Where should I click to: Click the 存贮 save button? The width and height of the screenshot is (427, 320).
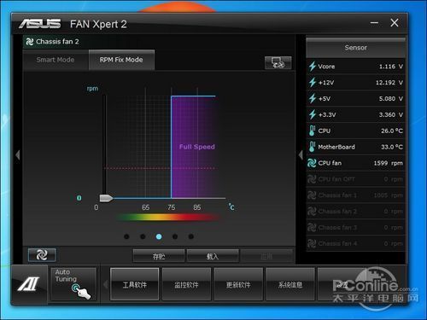tap(159, 256)
